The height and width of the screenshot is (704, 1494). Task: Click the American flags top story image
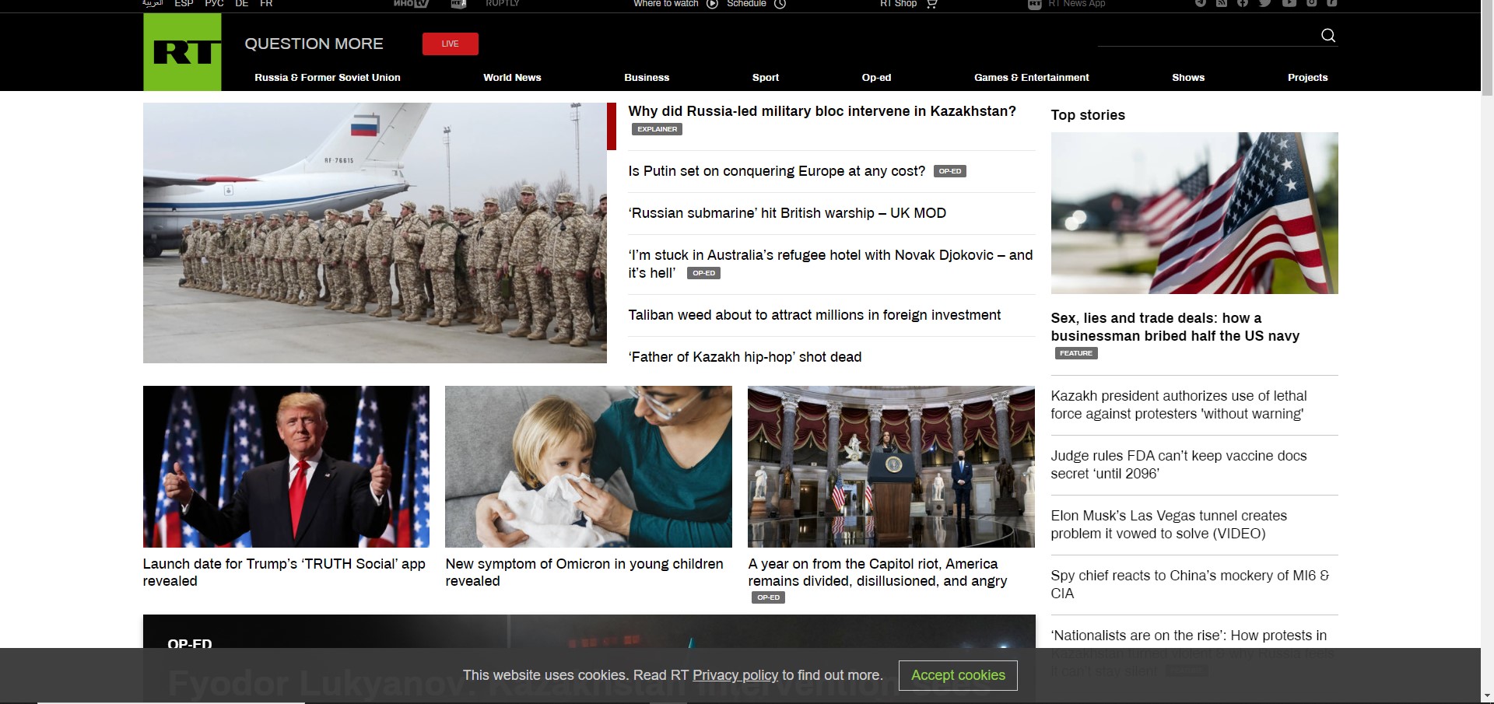[x=1194, y=213]
